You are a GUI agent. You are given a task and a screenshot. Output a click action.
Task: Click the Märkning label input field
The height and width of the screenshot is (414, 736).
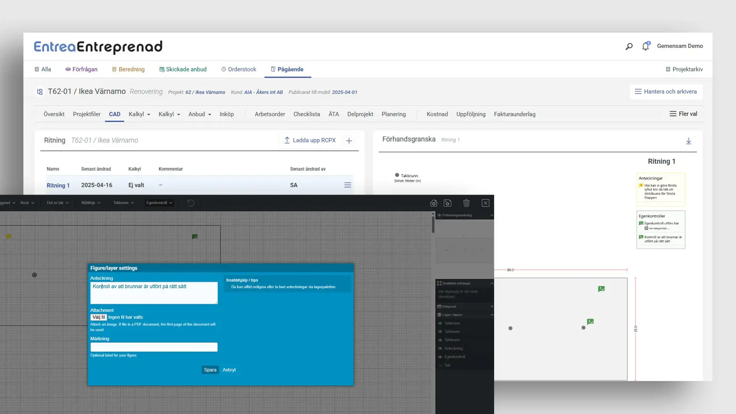click(154, 347)
